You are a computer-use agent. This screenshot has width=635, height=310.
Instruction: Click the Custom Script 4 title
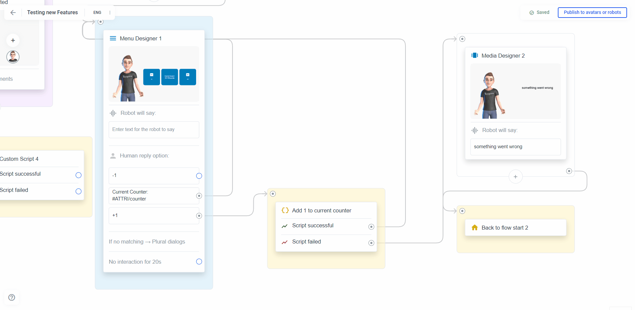[19, 159]
